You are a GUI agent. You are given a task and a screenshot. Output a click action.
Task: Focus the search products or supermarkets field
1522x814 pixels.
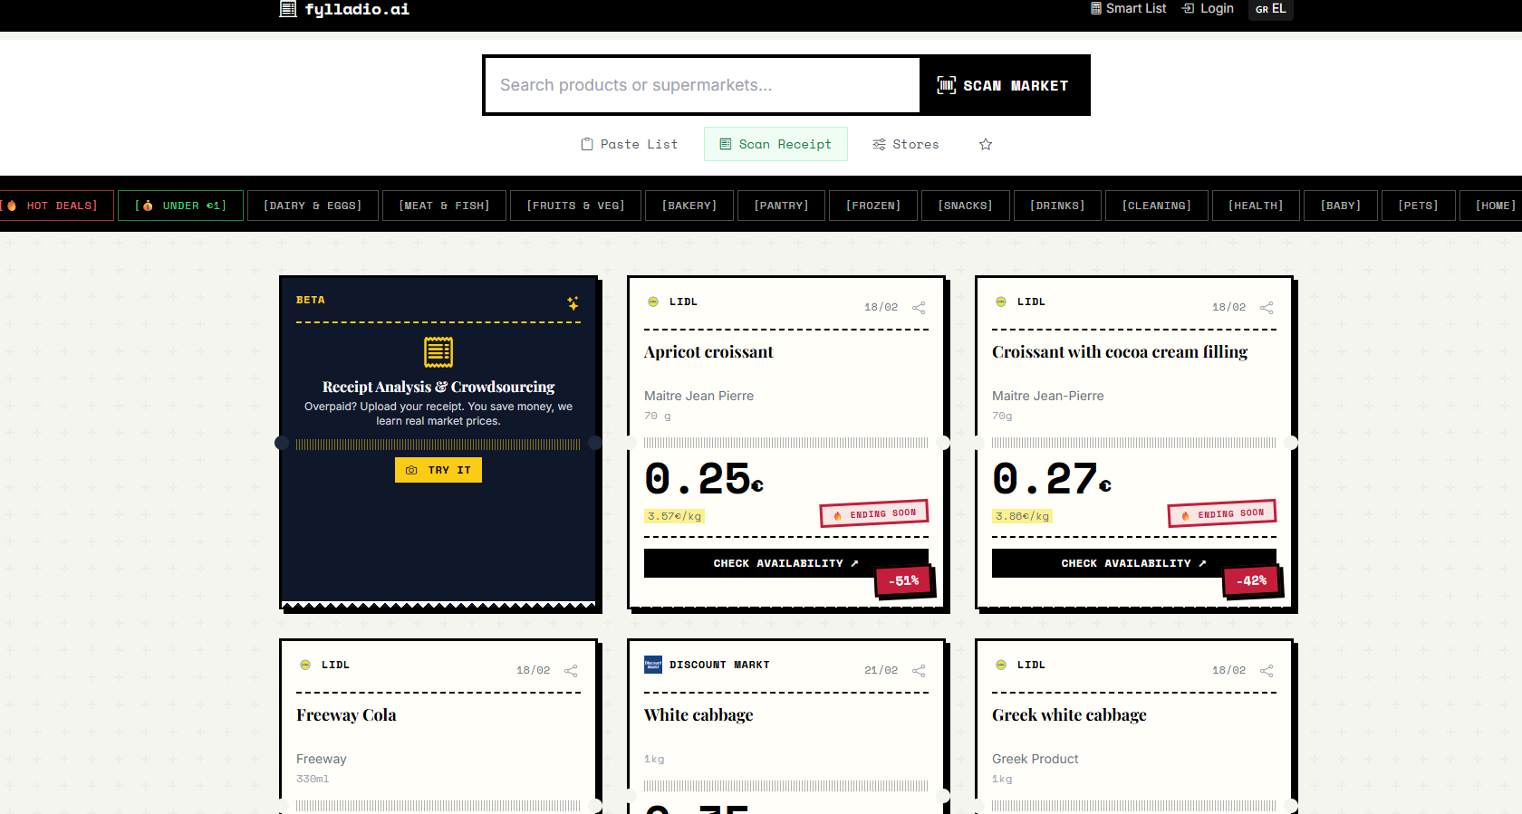tap(702, 85)
